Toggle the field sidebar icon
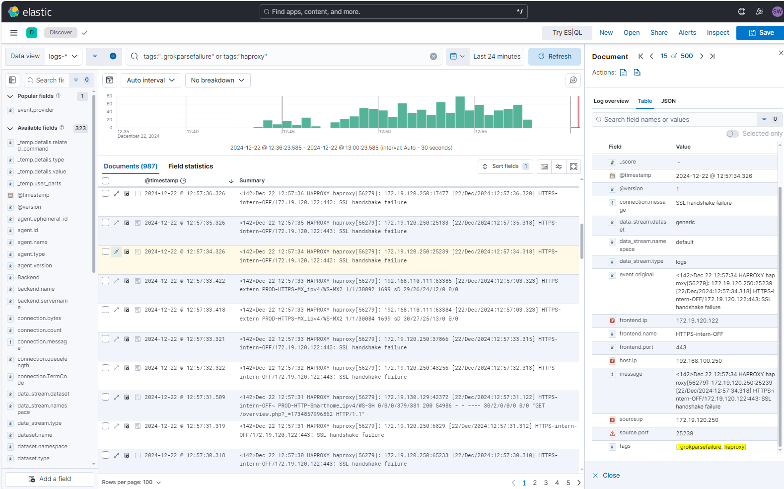Screen dimensions: 784x489 click(12, 80)
